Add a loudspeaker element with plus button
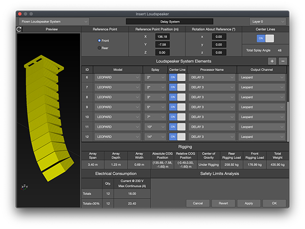Image resolution: width=305 pixels, height=229 pixels. [x=272, y=61]
